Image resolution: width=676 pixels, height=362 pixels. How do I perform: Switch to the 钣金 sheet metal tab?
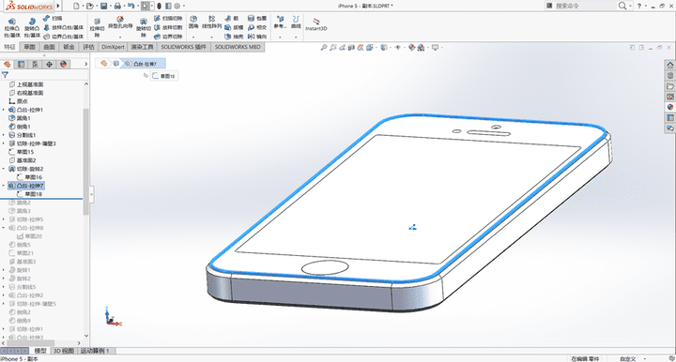[x=69, y=47]
